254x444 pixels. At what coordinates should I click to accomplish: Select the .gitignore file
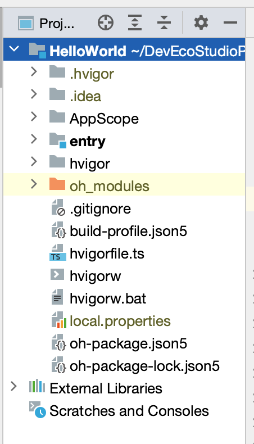click(100, 209)
